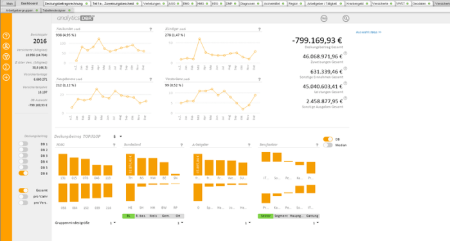This screenshot has height=241, width=450.
Task: Open the Arbeitgebergruppen tab
Action: (22, 10)
